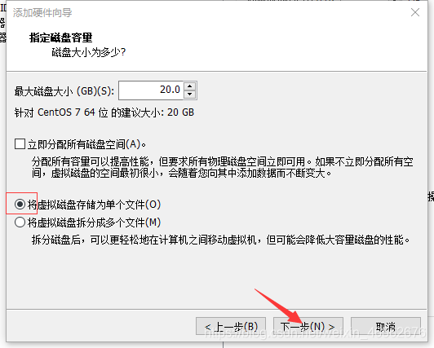
Task: Click the 添加硬件向导 window title
Action: click(42, 13)
